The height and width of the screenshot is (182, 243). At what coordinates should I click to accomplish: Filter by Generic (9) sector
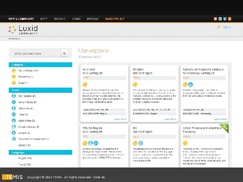tap(24, 145)
